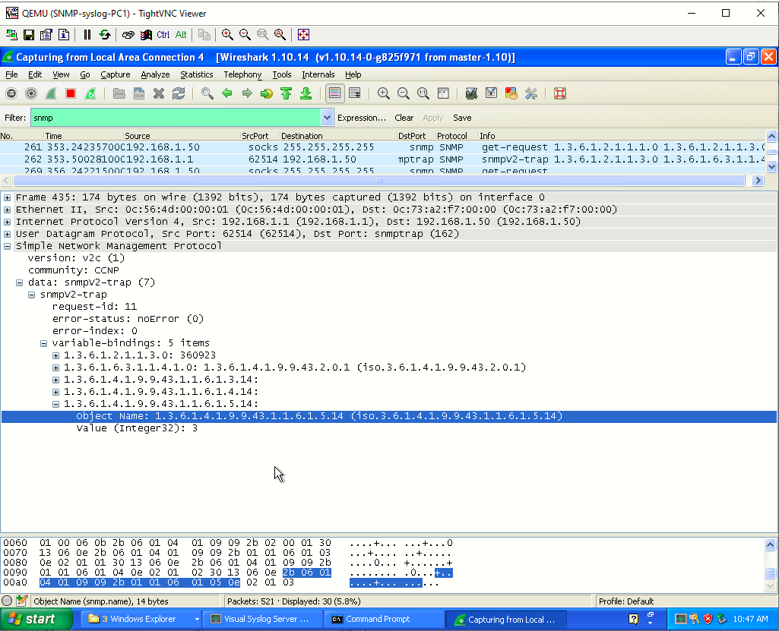Go to the first packet

click(x=287, y=93)
